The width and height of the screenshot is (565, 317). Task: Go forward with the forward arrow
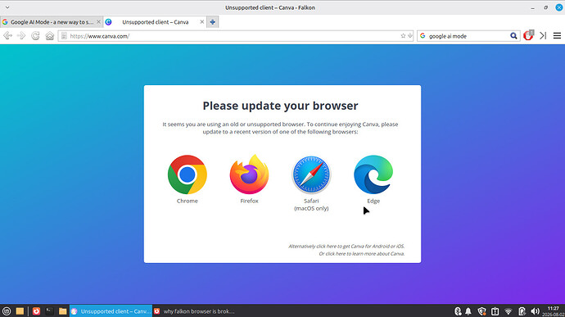pos(21,36)
